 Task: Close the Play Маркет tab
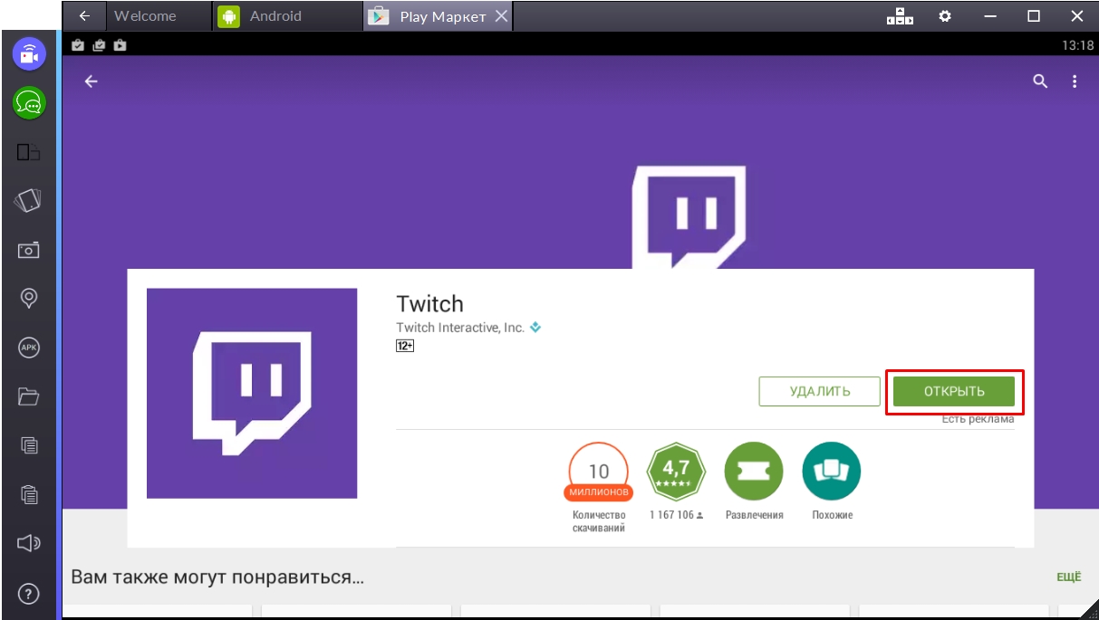[501, 16]
